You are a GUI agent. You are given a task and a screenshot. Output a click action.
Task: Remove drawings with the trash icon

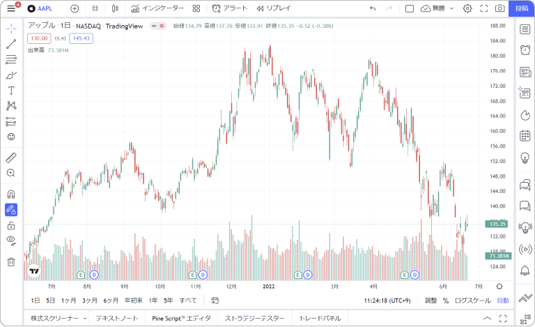click(11, 261)
